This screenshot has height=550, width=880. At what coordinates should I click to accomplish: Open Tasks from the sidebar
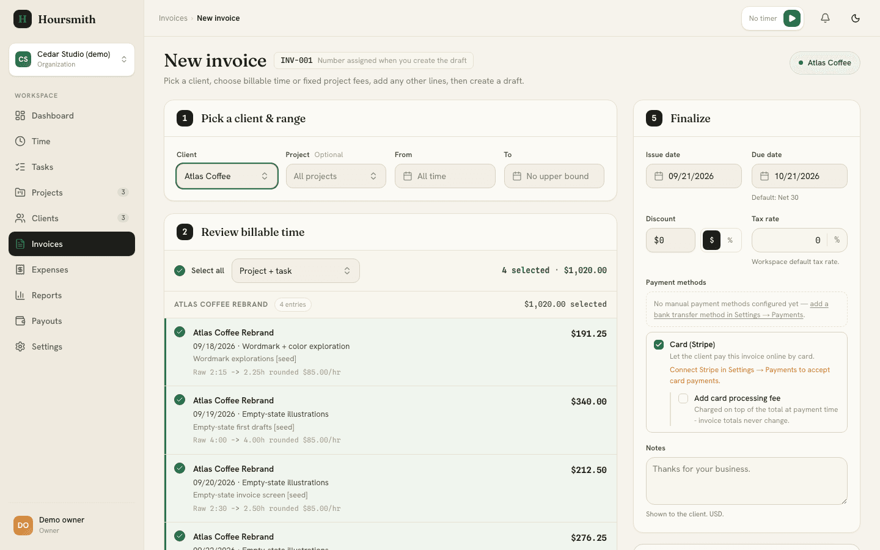pos(72,167)
